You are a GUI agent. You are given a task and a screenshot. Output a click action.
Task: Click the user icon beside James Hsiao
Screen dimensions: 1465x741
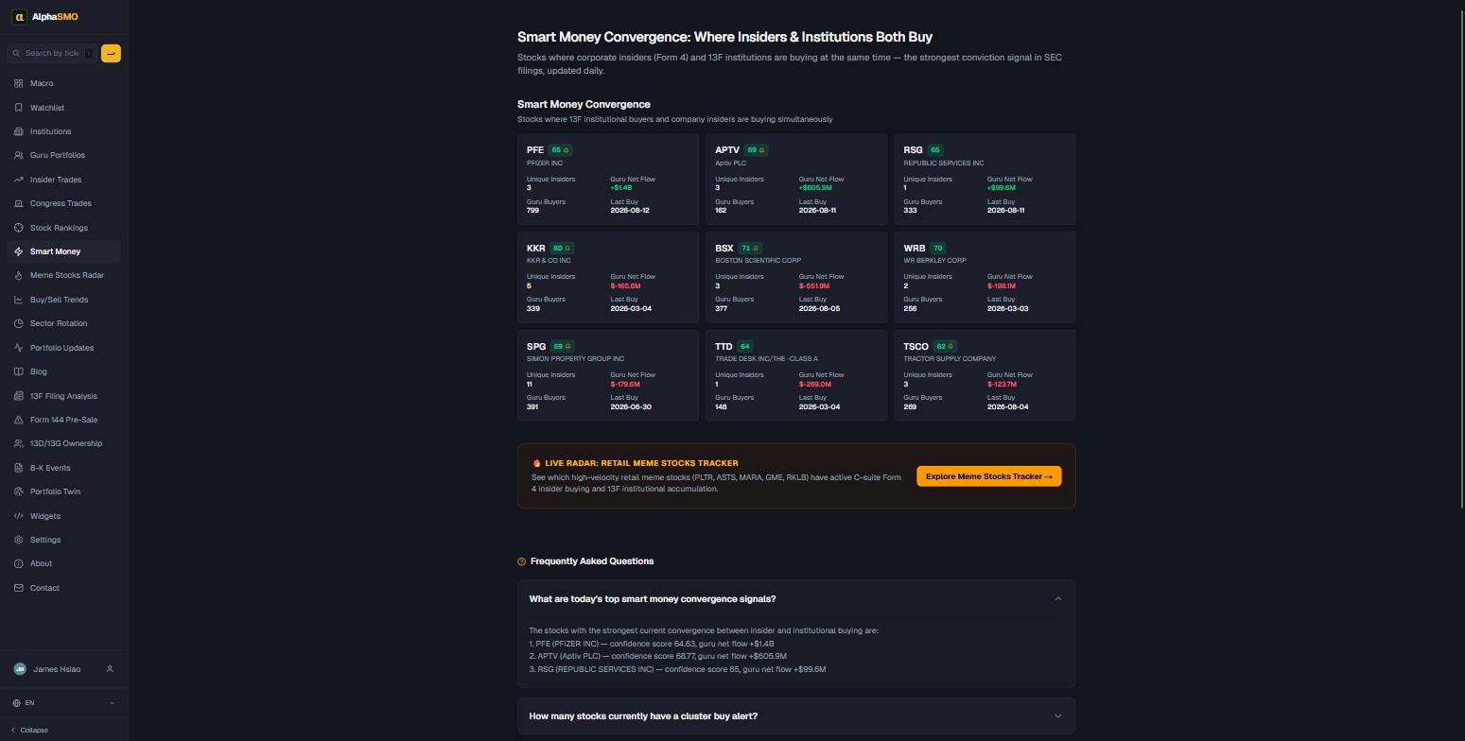[110, 669]
